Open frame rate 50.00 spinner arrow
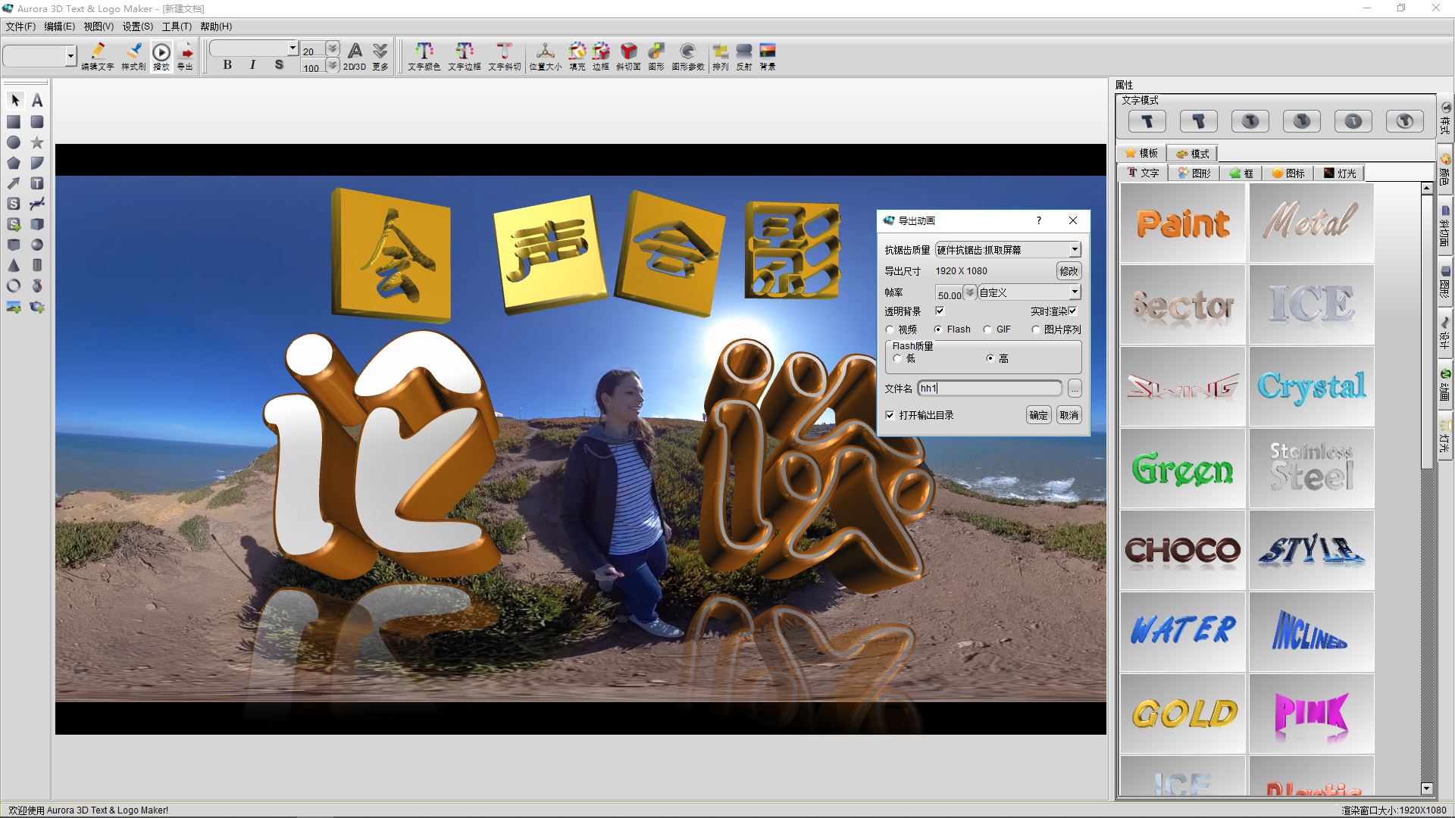Viewport: 1455px width, 818px height. (969, 293)
